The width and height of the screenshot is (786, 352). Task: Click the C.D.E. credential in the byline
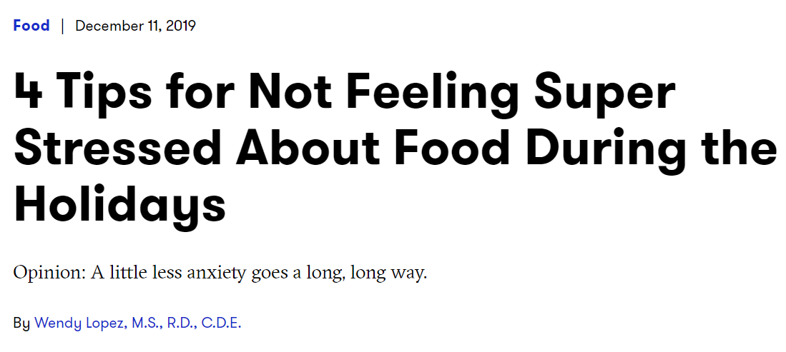tap(222, 323)
